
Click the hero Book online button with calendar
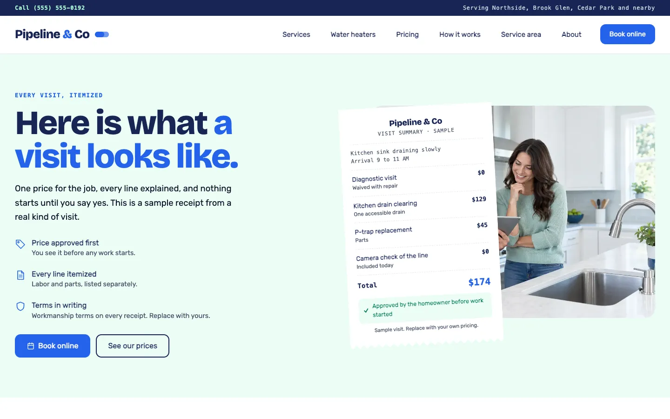53,346
